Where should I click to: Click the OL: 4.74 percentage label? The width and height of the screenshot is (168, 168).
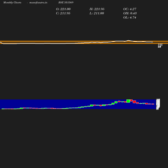[130, 17]
